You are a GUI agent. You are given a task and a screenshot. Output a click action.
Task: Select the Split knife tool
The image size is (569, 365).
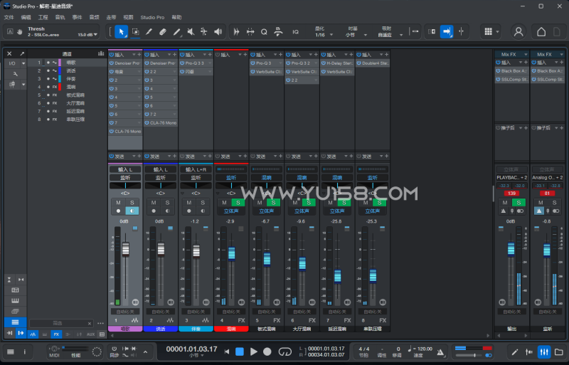[x=149, y=32]
